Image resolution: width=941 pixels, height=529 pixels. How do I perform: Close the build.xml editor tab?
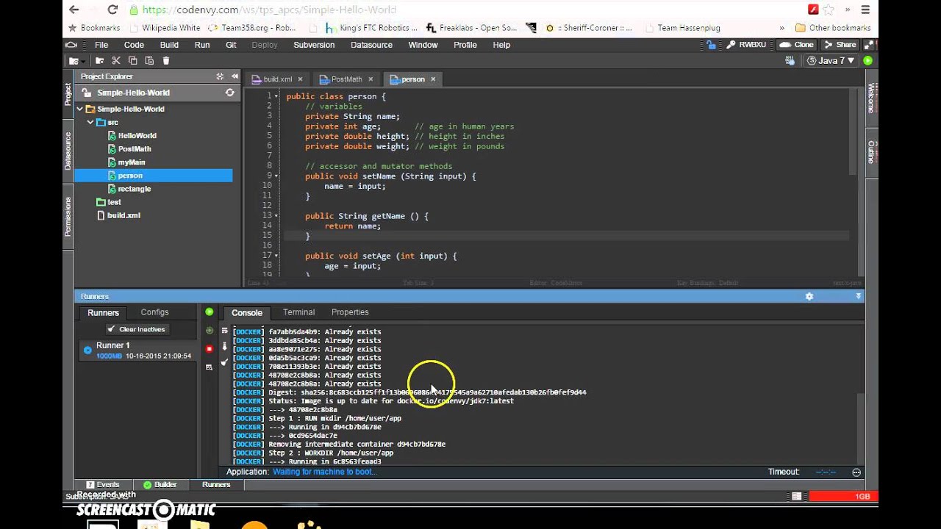(300, 79)
